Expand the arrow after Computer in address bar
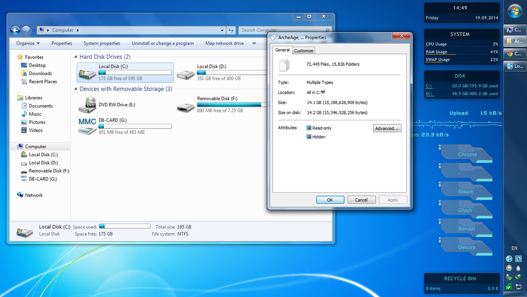527x297 pixels. pyautogui.click(x=77, y=30)
